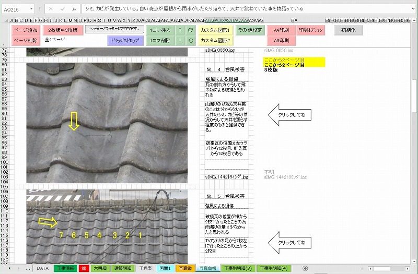The height and width of the screenshot is (274, 418).
Task: Click the counterclockwise rotate icon button
Action: pyautogui.click(x=191, y=40)
